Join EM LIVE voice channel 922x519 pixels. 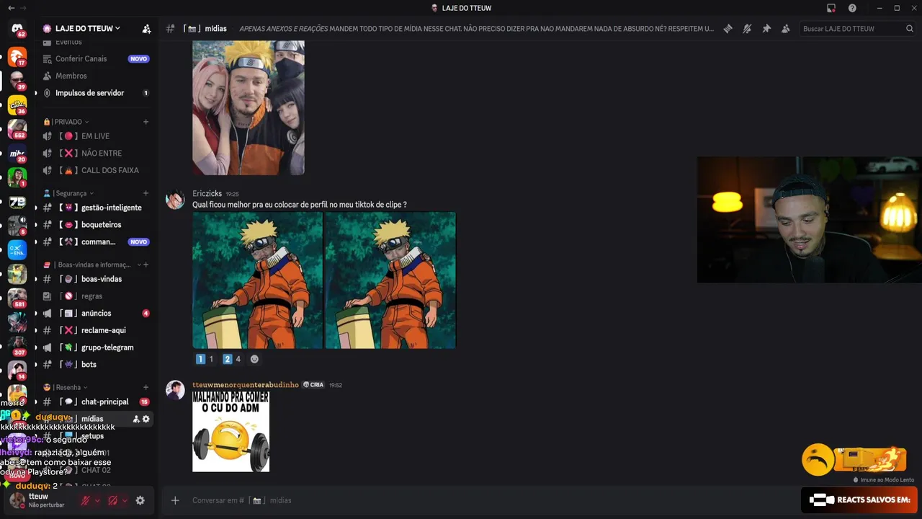coord(96,136)
